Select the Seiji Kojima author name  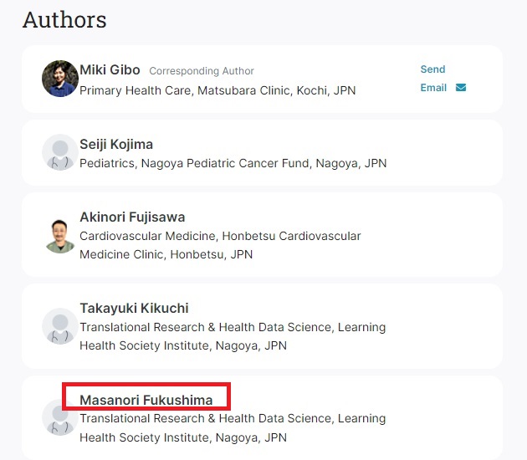tap(116, 144)
